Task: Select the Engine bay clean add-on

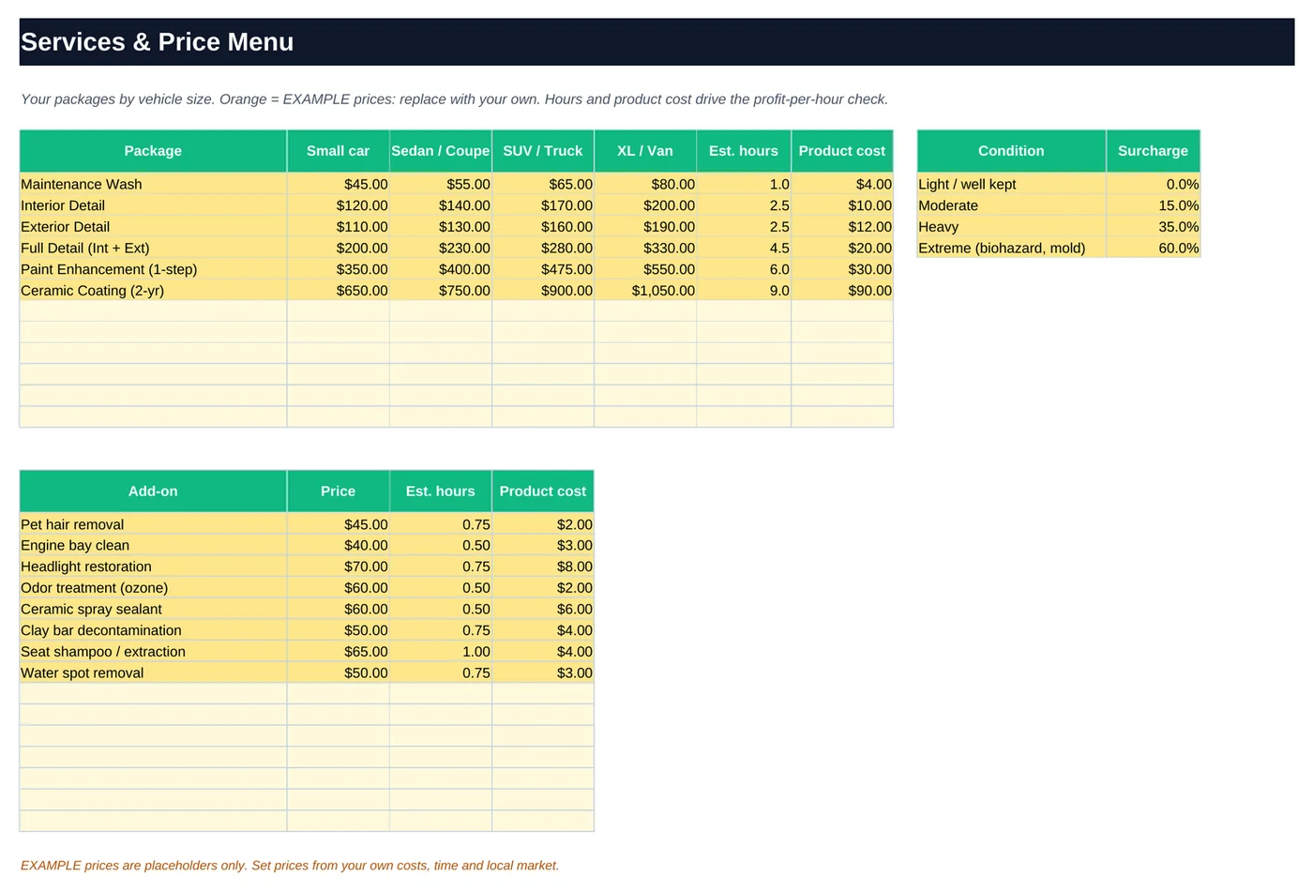Action: [153, 545]
